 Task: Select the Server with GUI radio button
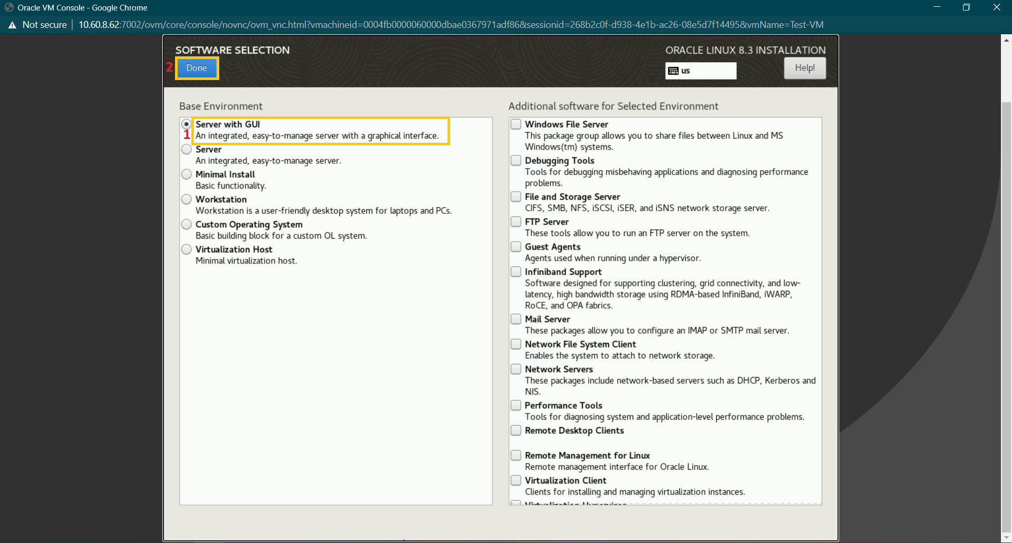(x=186, y=124)
